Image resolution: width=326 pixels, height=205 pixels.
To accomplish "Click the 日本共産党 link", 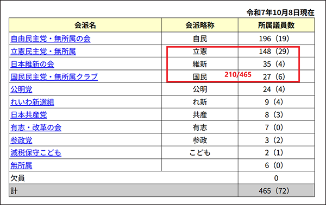I will pos(29,115).
